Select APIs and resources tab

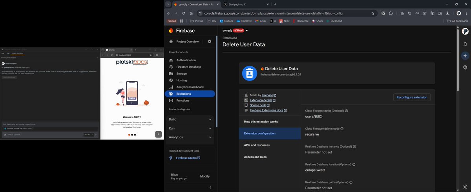(270, 145)
